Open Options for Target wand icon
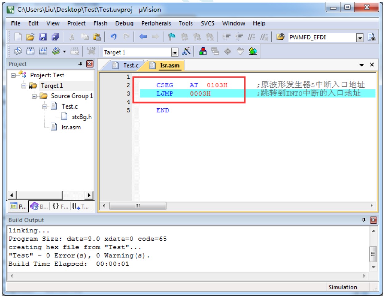 click(186, 51)
